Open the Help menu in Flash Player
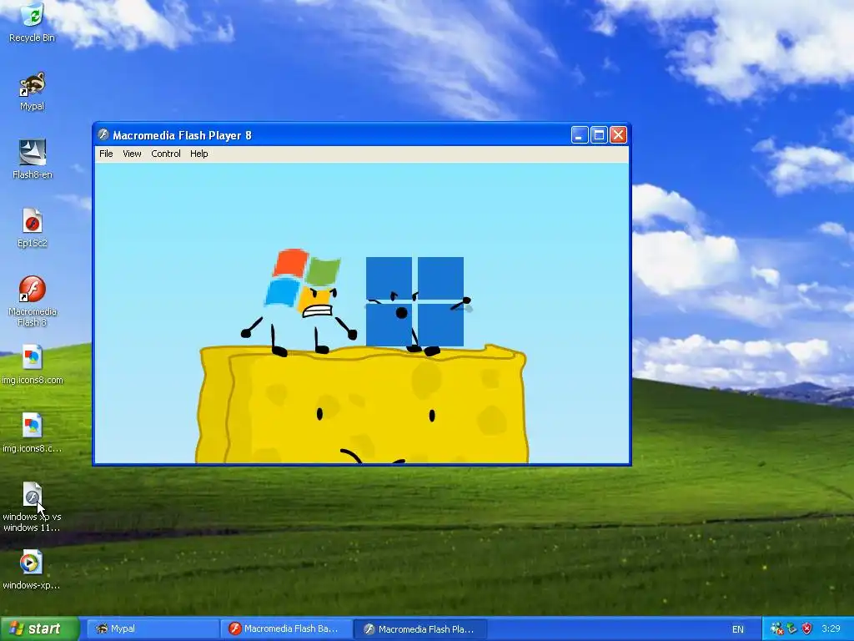Viewport: 854px width, 641px height. (198, 154)
